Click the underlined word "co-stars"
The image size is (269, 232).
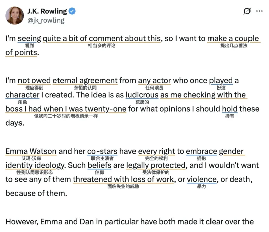102,151
